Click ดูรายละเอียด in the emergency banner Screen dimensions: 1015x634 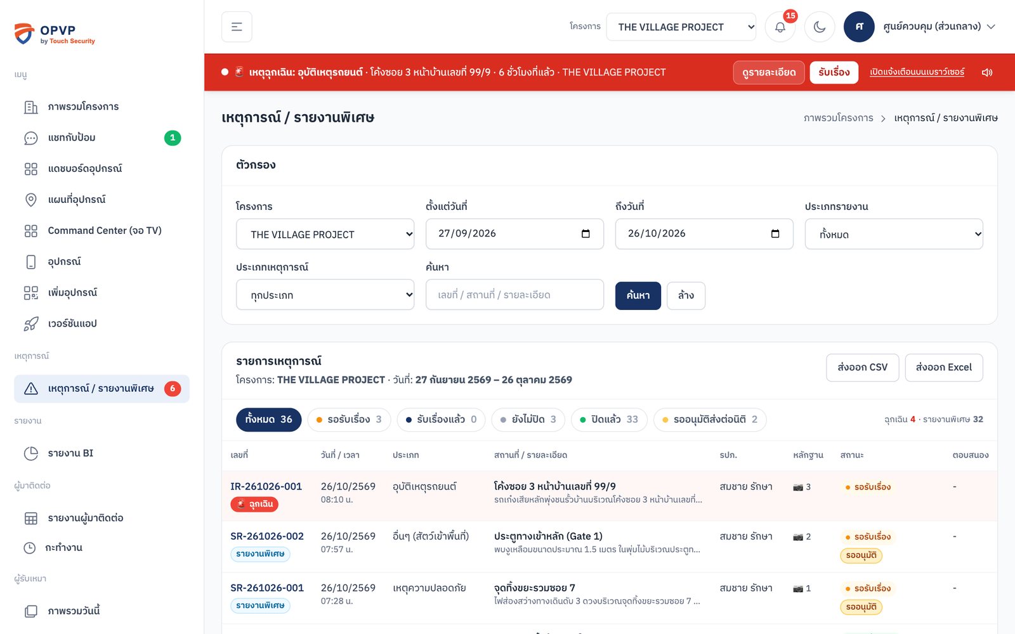[769, 72]
